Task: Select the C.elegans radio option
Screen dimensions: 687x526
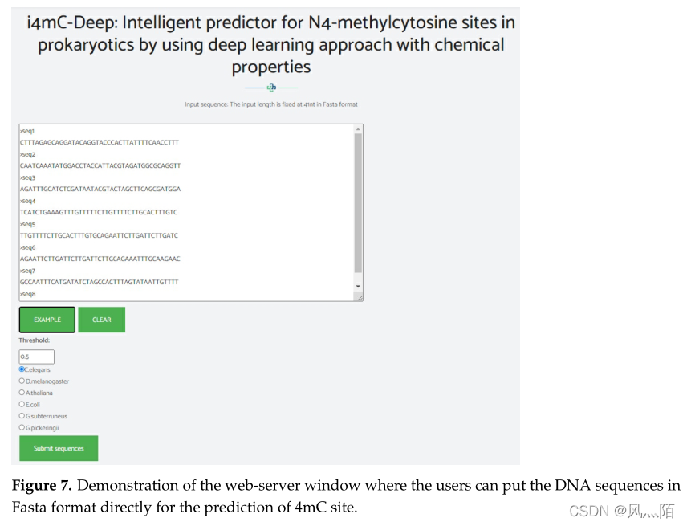Action: coord(22,369)
